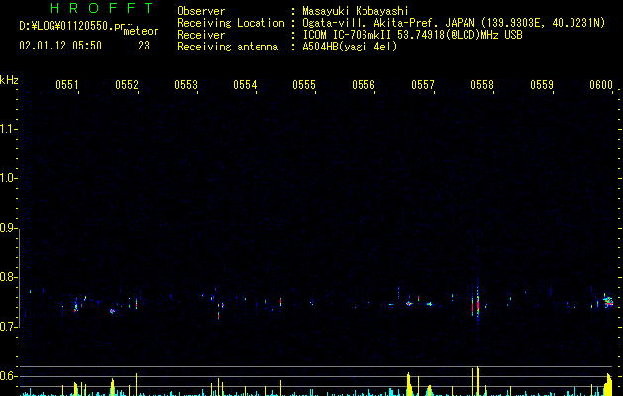Click the 0.6 kHz frequency label
Screen dimensions: 623x396
pyautogui.click(x=8, y=376)
